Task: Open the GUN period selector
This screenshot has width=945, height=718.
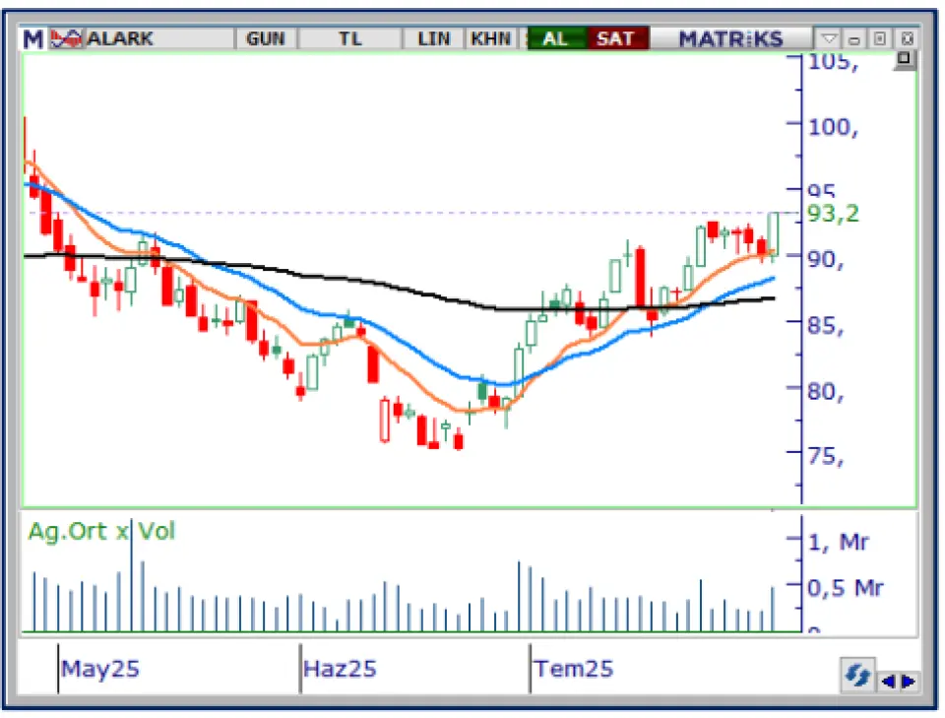Action: [266, 39]
